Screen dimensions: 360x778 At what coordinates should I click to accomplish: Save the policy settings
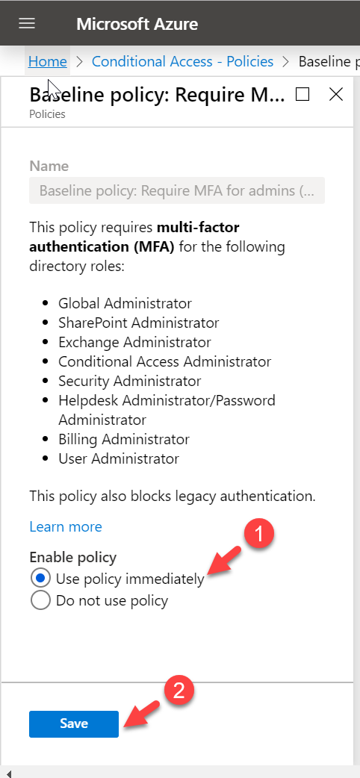coord(74,724)
